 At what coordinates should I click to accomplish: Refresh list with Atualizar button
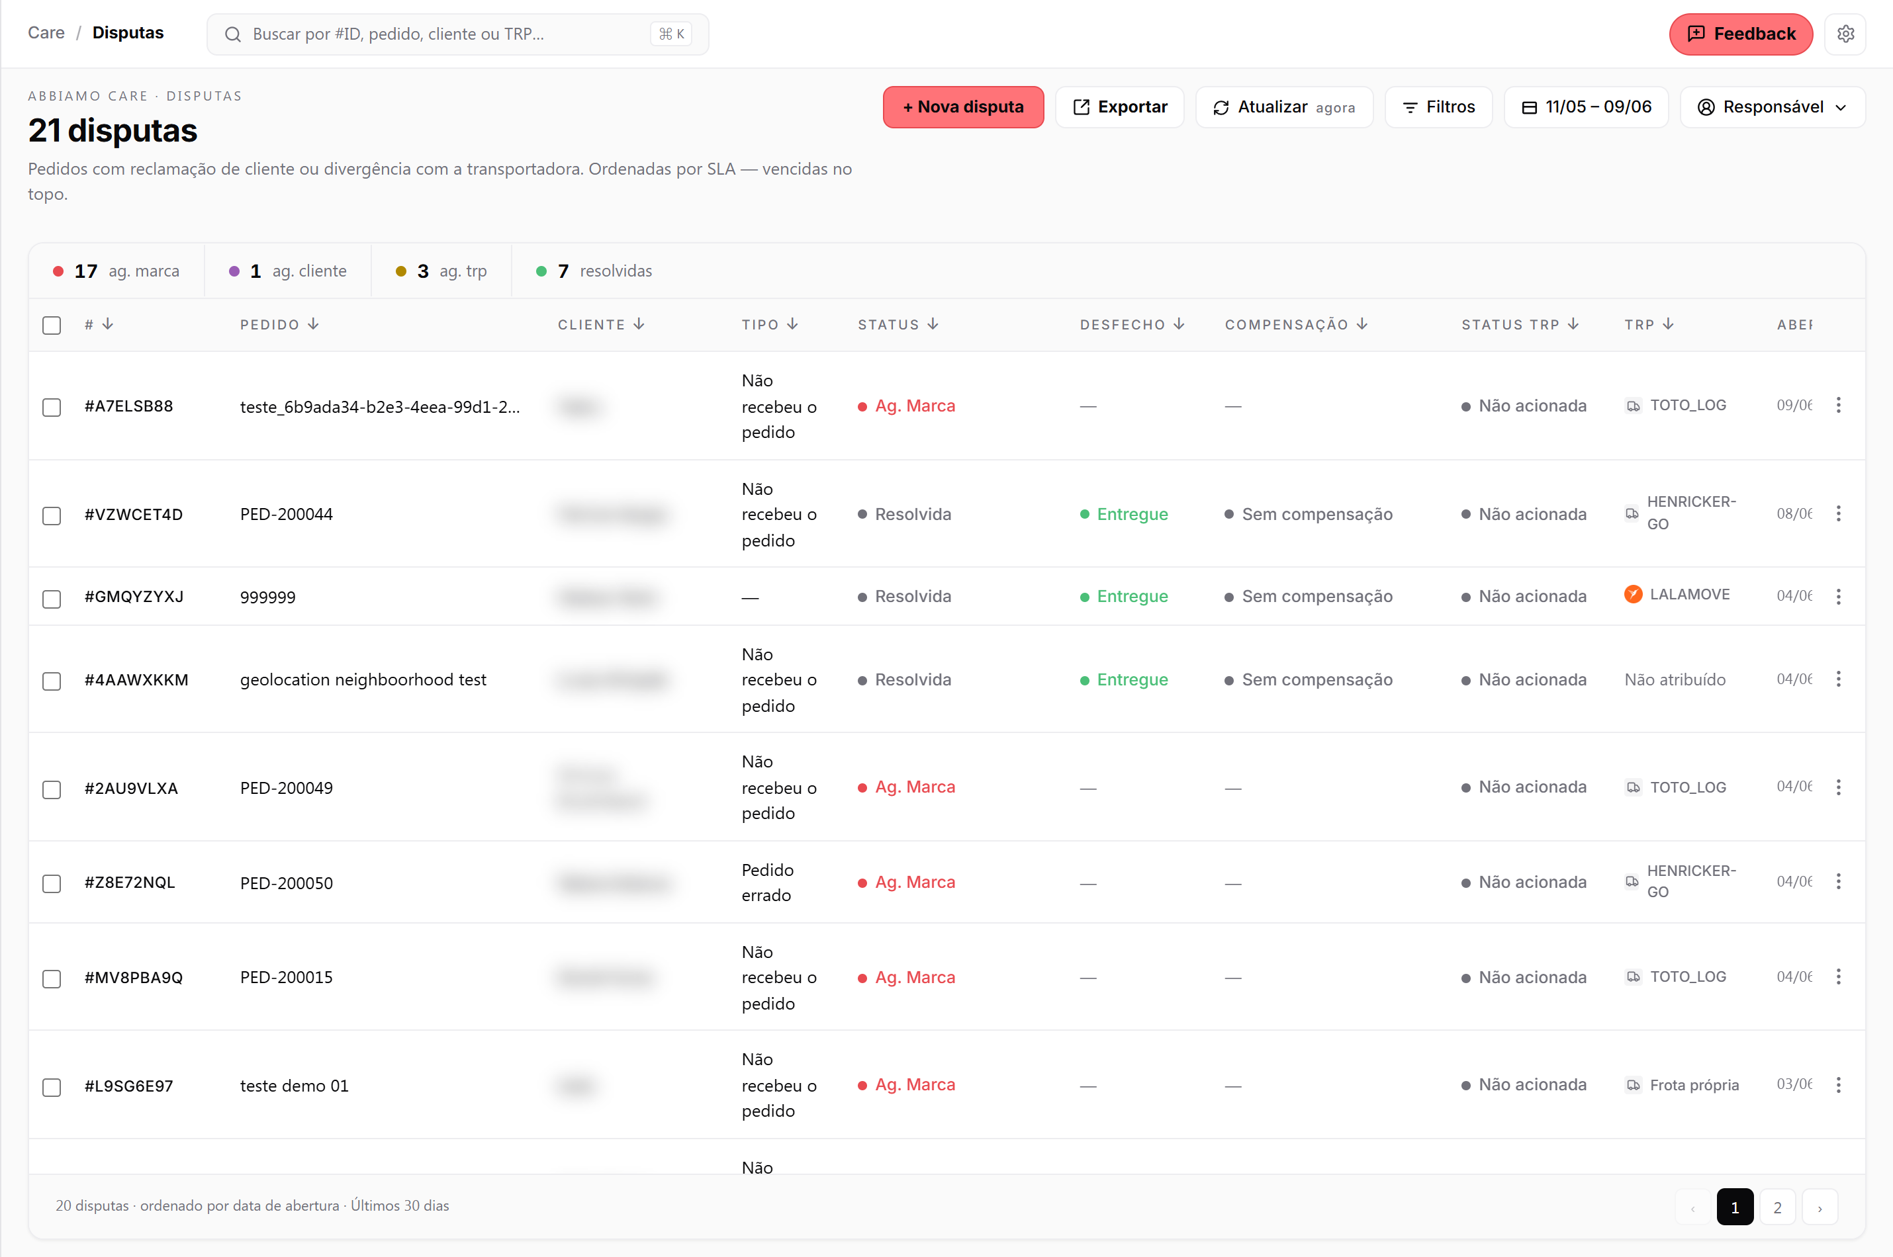1283,107
